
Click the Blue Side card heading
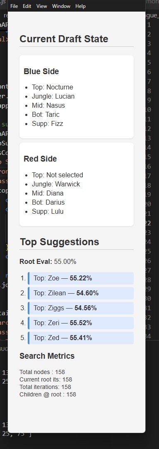pos(41,72)
